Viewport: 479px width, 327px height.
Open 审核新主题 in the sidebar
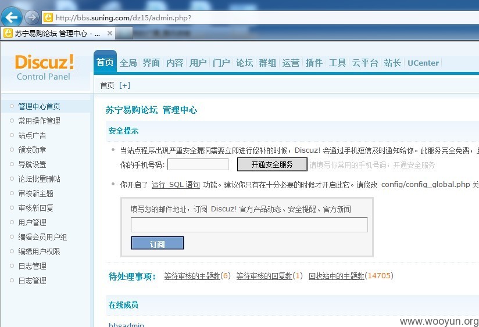tap(35, 193)
